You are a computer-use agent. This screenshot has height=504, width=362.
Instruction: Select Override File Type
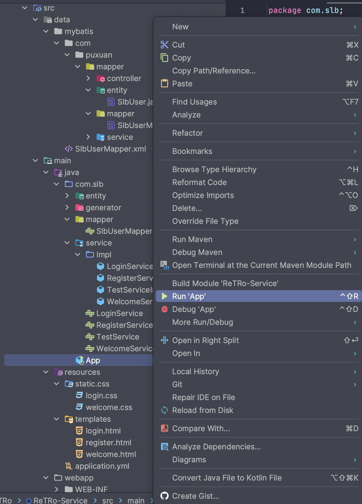pos(259,221)
